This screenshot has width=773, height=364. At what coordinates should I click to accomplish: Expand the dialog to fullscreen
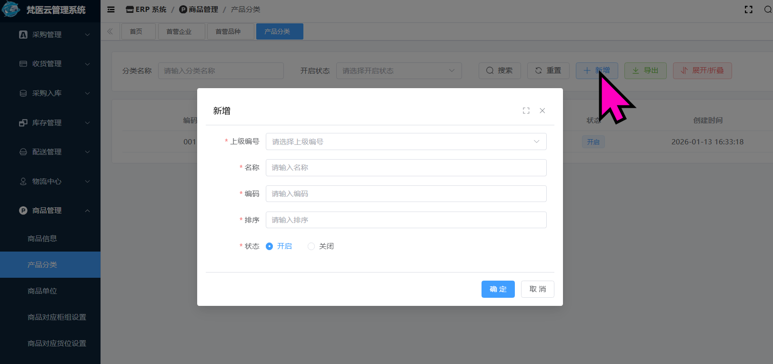(526, 111)
